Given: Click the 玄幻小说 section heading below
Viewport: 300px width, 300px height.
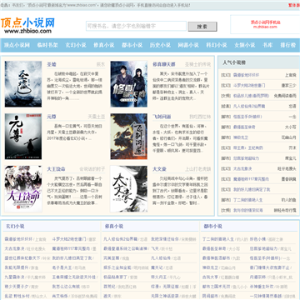Looking at the screenshot, I should tap(15, 227).
